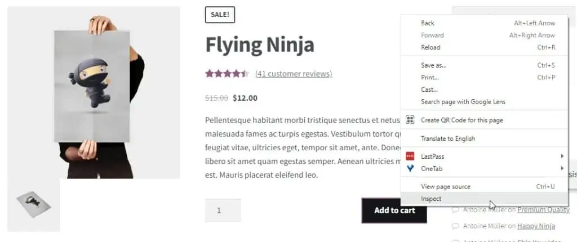577x242 pixels.
Task: Click the star rating icons
Action: [x=227, y=74]
